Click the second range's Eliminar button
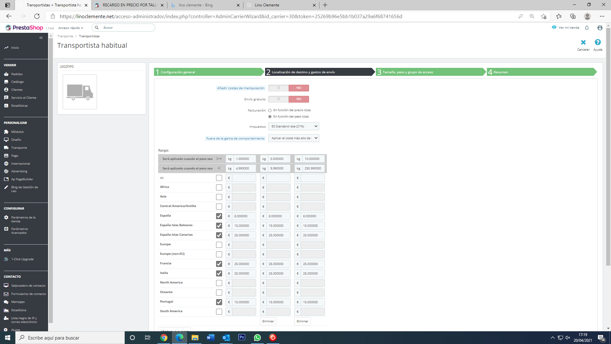The height and width of the screenshot is (344, 611). [268, 321]
